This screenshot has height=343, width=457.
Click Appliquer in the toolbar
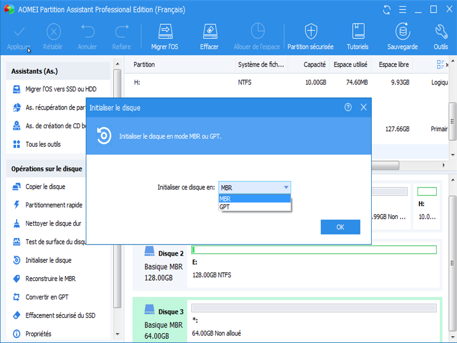coord(19,36)
